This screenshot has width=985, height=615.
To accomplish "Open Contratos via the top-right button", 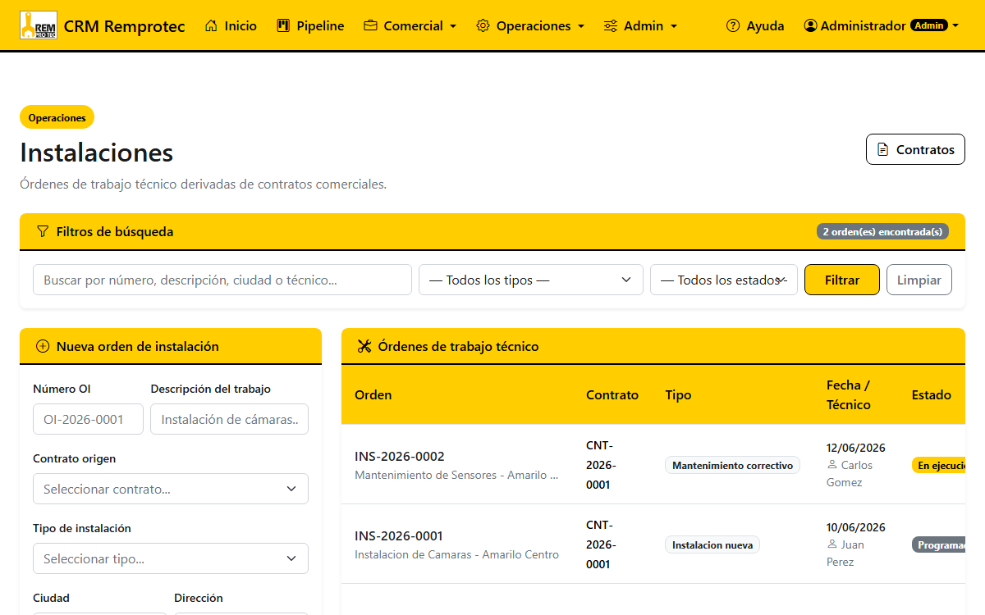I will tap(915, 149).
